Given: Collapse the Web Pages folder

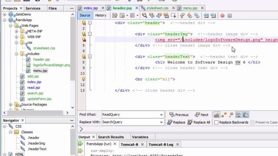Looking at the screenshot, I should [x=10, y=26].
